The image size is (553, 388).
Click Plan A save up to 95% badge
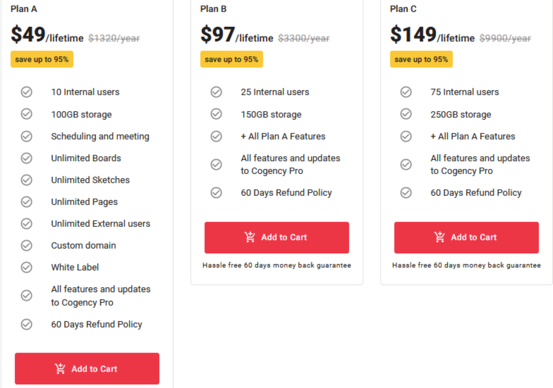[42, 59]
